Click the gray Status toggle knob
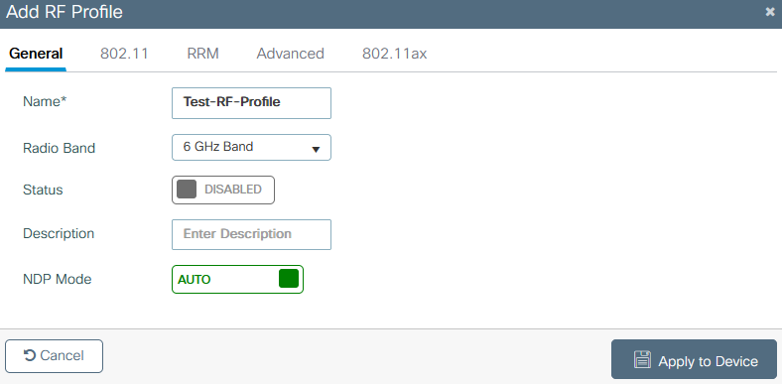782x384 pixels. (x=187, y=190)
